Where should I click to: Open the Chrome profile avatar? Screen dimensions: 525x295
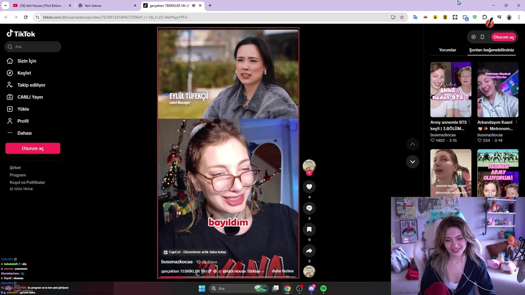509,17
